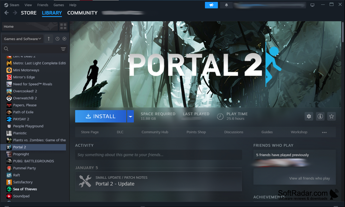Select PUBG: BATTLEGROUNDS in the list
The image size is (345, 207).
click(33, 161)
